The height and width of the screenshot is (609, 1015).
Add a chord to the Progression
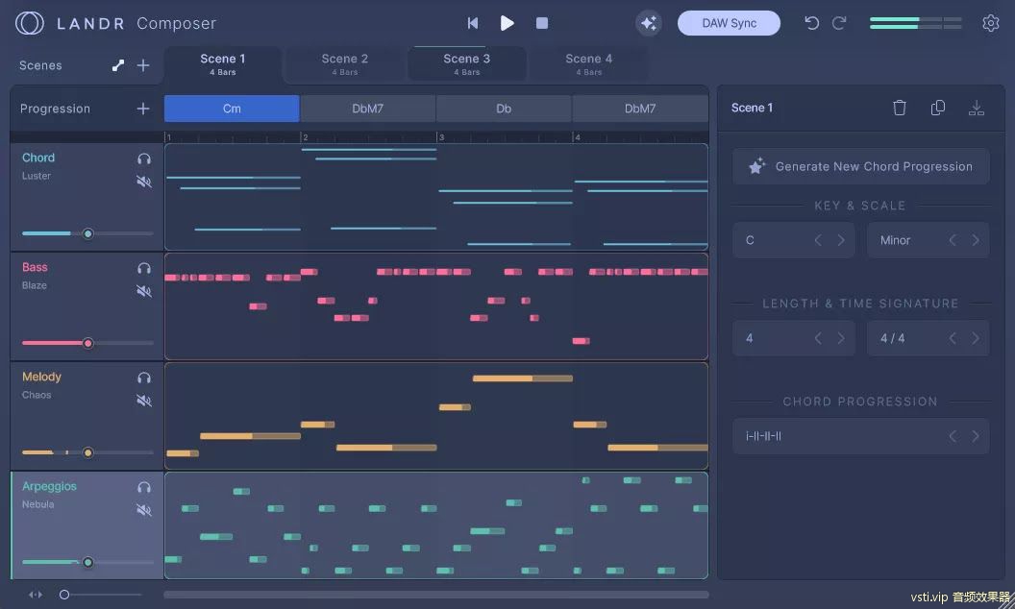coord(143,109)
